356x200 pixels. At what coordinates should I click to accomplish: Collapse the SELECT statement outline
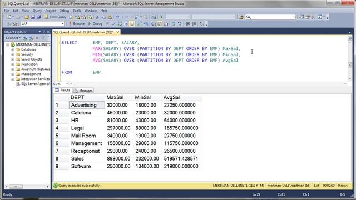[60, 43]
